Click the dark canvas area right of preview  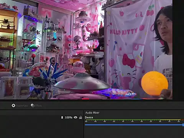pos(178,50)
